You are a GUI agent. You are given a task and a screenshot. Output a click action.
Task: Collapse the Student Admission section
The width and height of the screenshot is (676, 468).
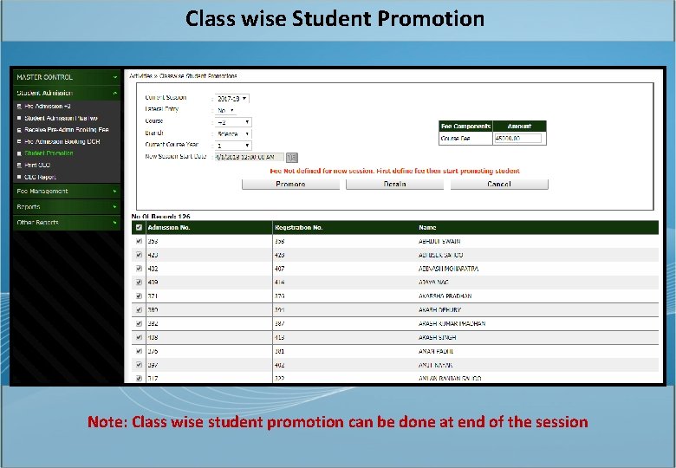[67, 93]
